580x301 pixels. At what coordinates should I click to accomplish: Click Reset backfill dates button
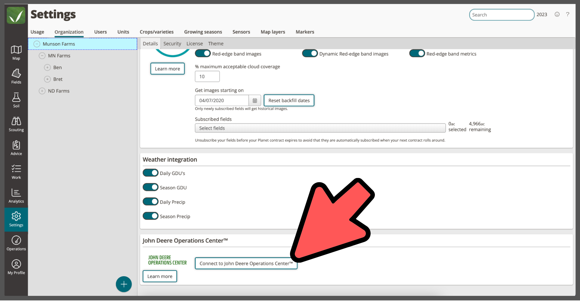[289, 101]
